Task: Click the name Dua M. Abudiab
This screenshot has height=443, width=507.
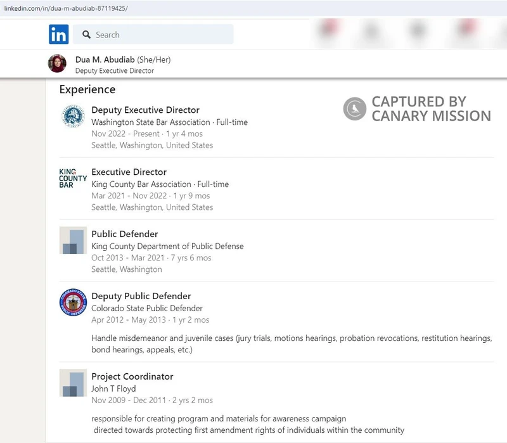Action: pos(105,60)
